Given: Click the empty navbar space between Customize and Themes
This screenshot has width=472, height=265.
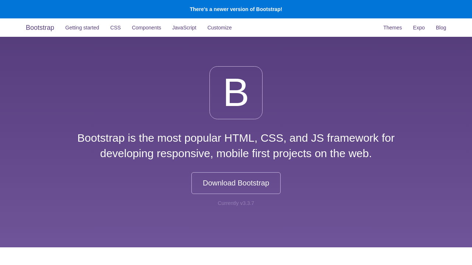Looking at the screenshot, I should click(306, 28).
